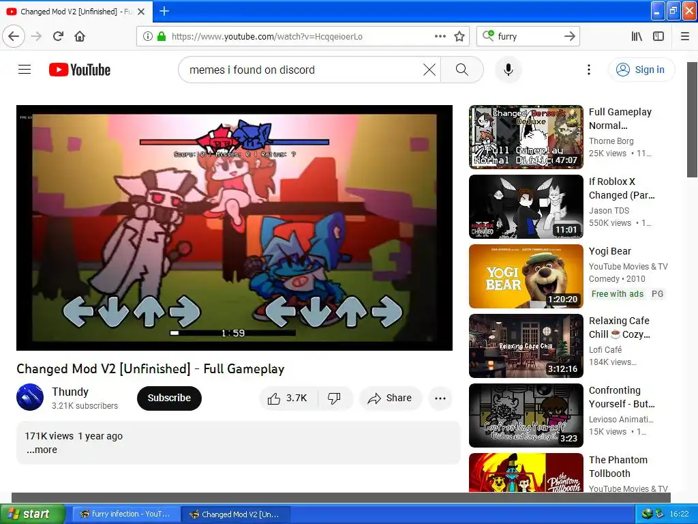The height and width of the screenshot is (524, 698).
Task: Click YouTube search magnifier button
Action: pyautogui.click(x=462, y=70)
